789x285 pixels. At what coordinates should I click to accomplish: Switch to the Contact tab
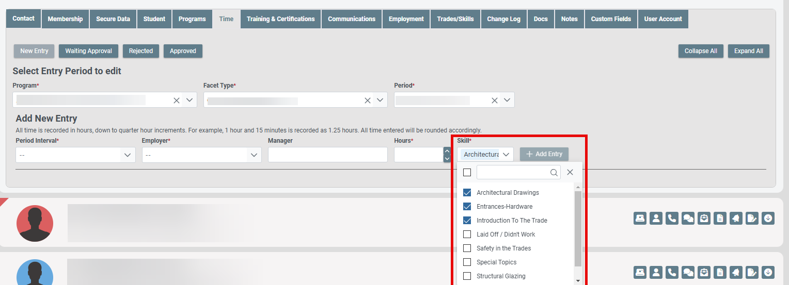point(23,19)
